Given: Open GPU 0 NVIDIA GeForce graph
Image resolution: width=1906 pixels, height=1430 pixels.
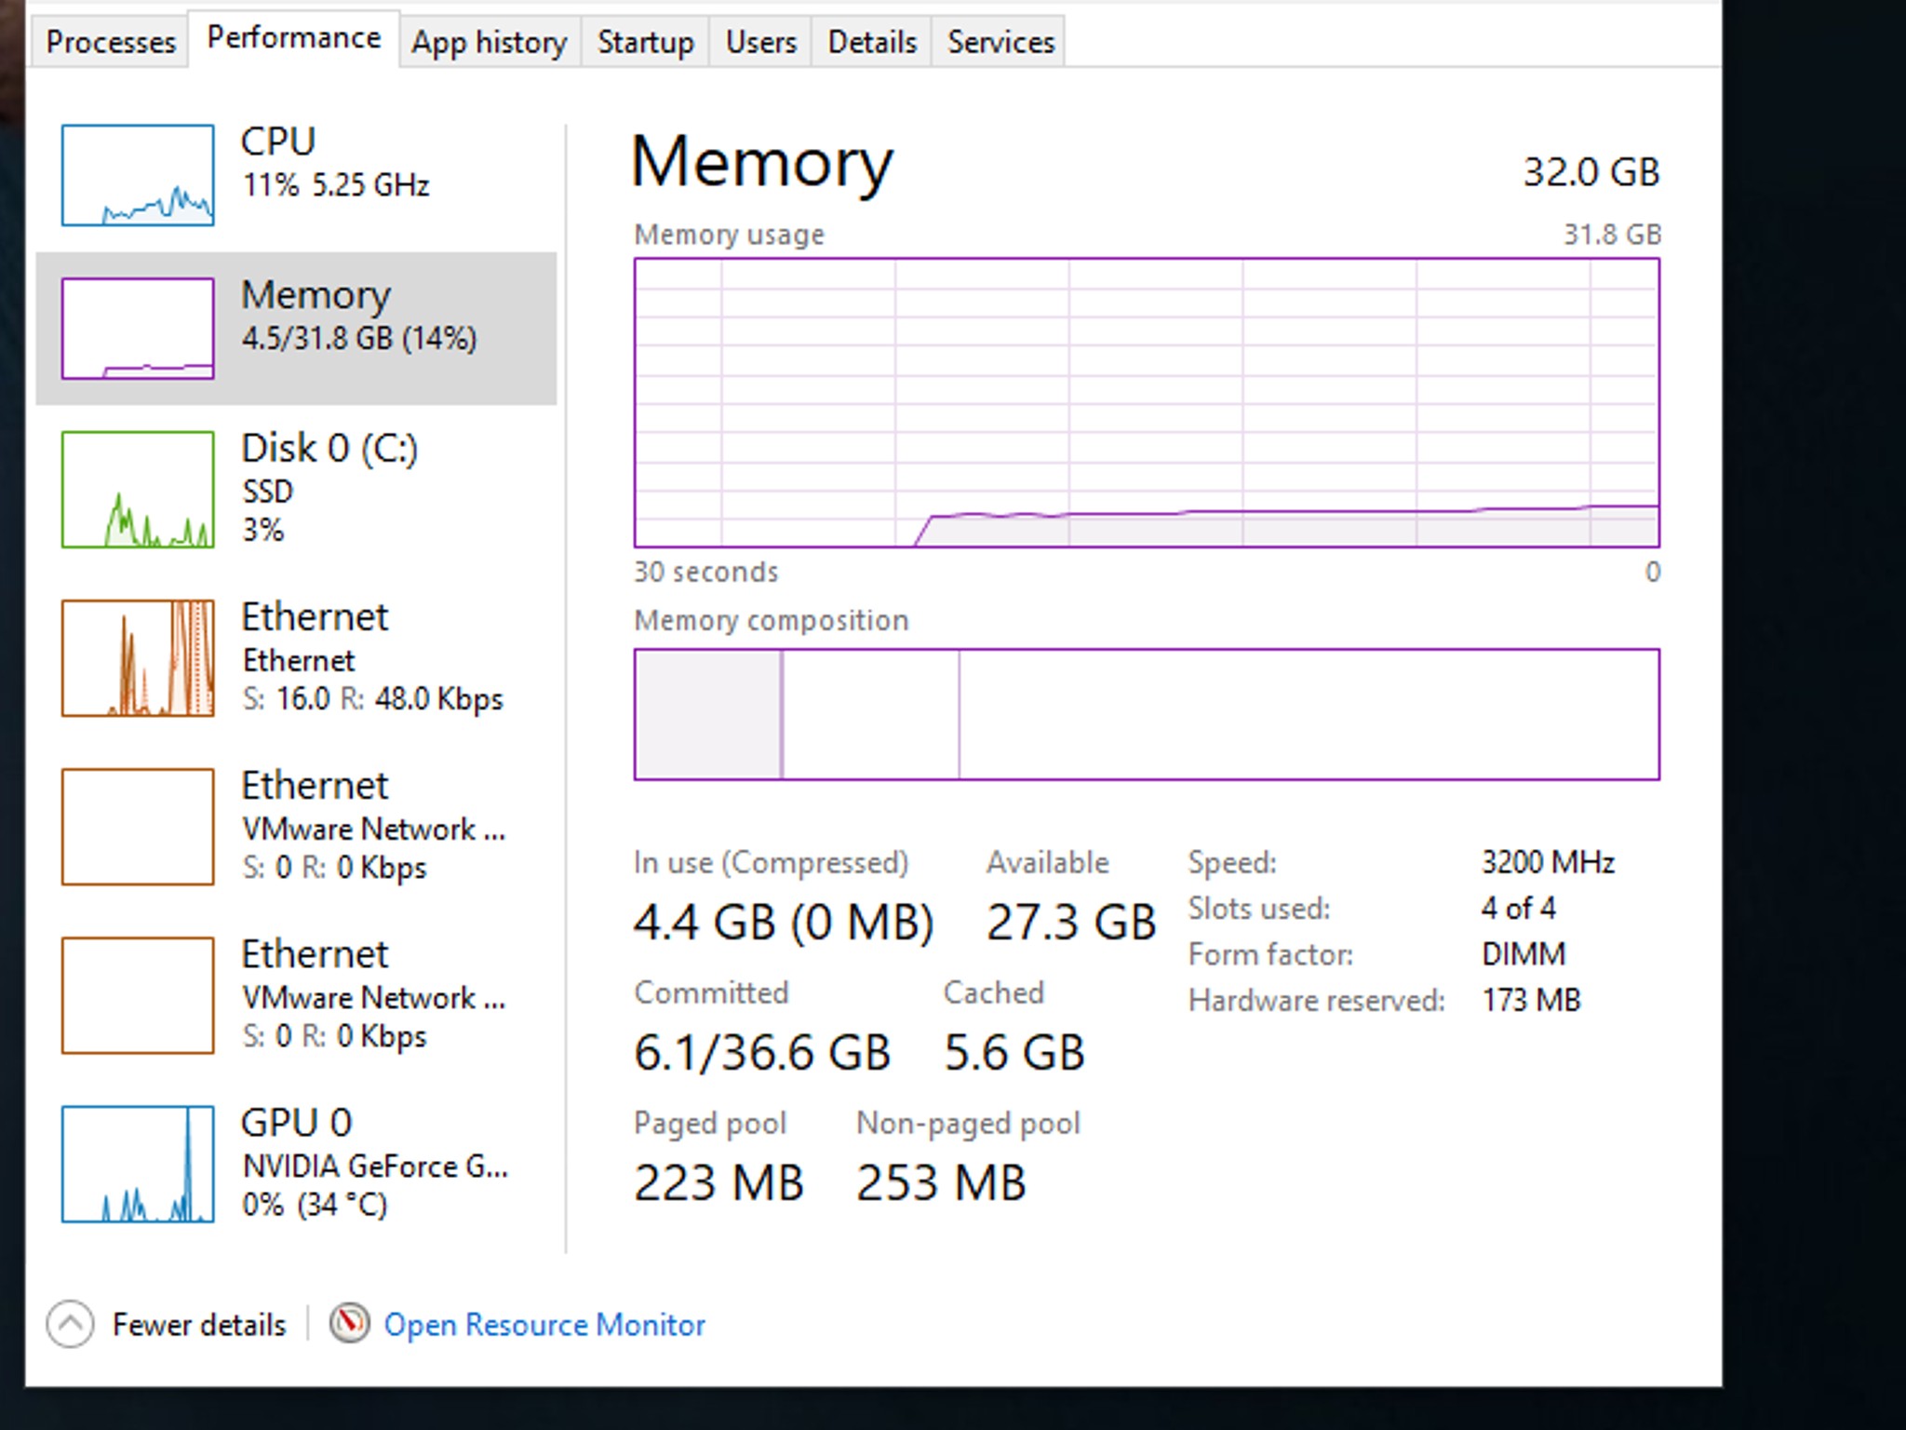Looking at the screenshot, I should [138, 1164].
